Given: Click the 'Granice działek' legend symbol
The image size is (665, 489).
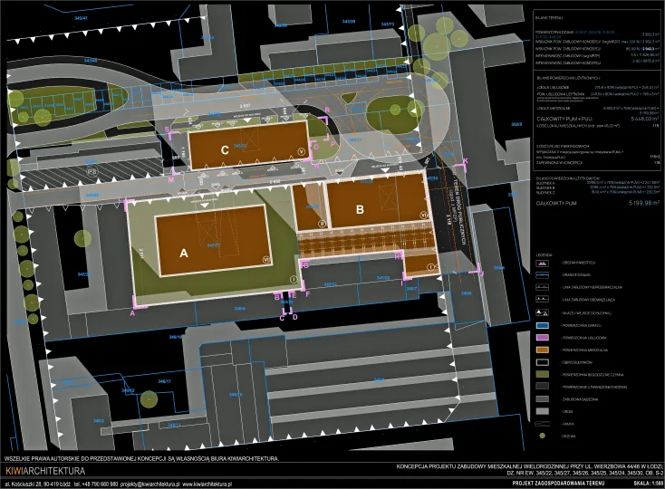Looking at the screenshot, I should point(543,273).
